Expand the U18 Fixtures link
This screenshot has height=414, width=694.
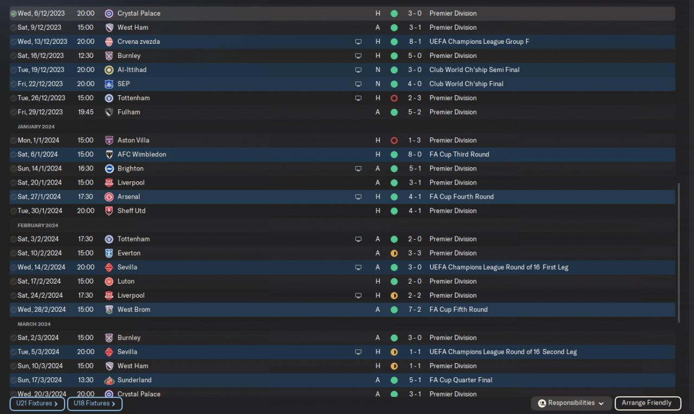(x=95, y=404)
